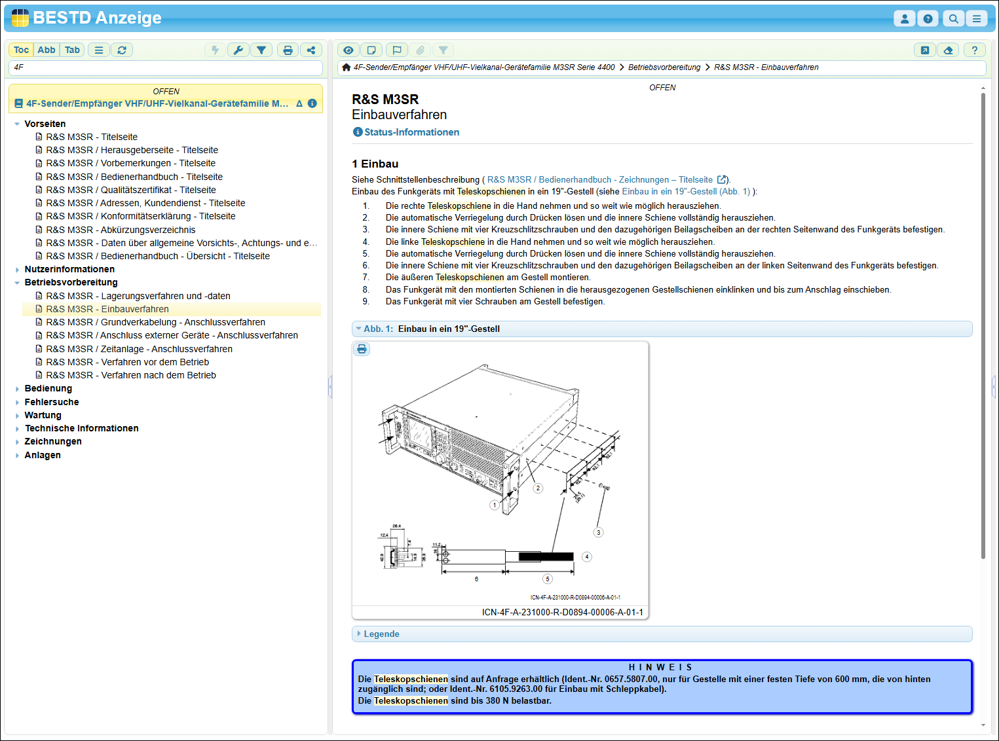
Task: Refresh the table of contents
Action: 122,50
